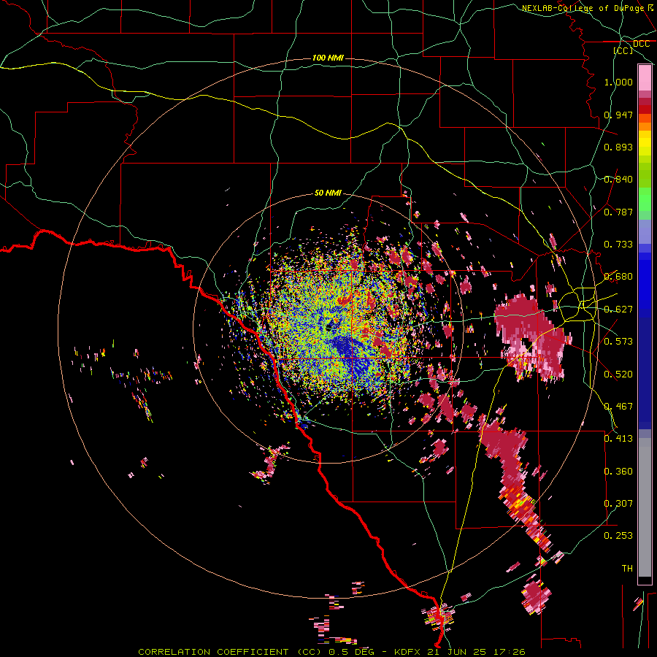Click the 0.573 scale label
Screen dimensions: 657x657
click(x=618, y=342)
